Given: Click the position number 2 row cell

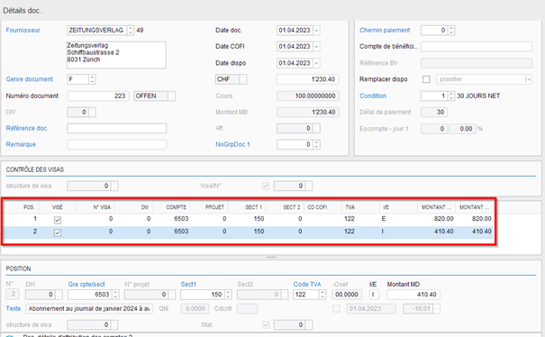Looking at the screenshot, I should 35,232.
